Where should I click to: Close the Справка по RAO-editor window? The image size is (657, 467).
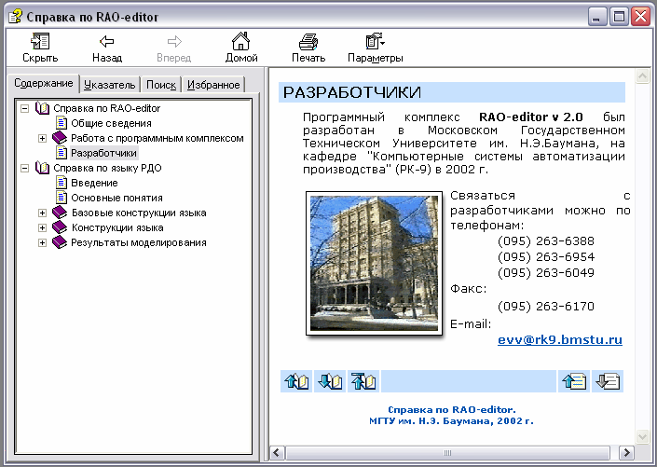(x=640, y=17)
